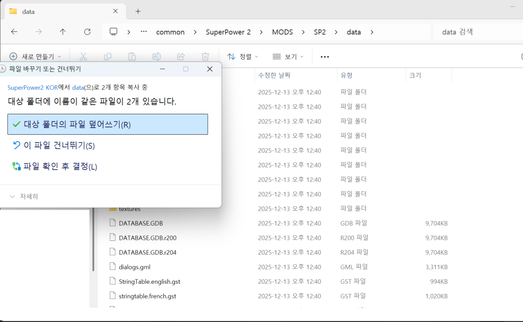Add a new tab with plus button

(138, 11)
